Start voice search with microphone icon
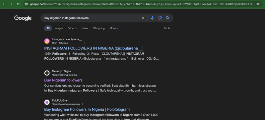 coord(153,18)
